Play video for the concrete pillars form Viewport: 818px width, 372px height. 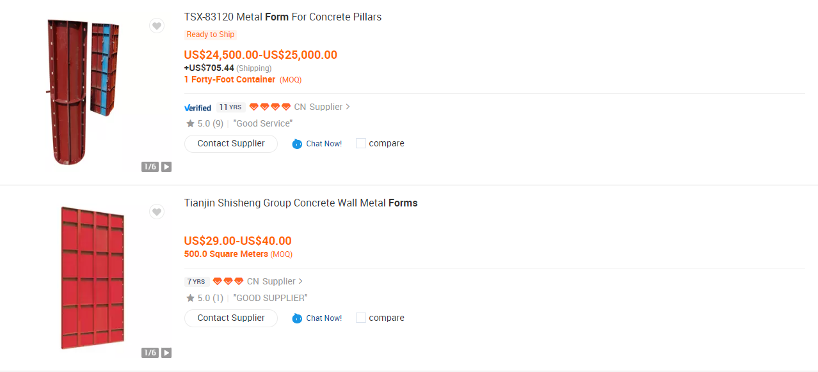pyautogui.click(x=166, y=167)
